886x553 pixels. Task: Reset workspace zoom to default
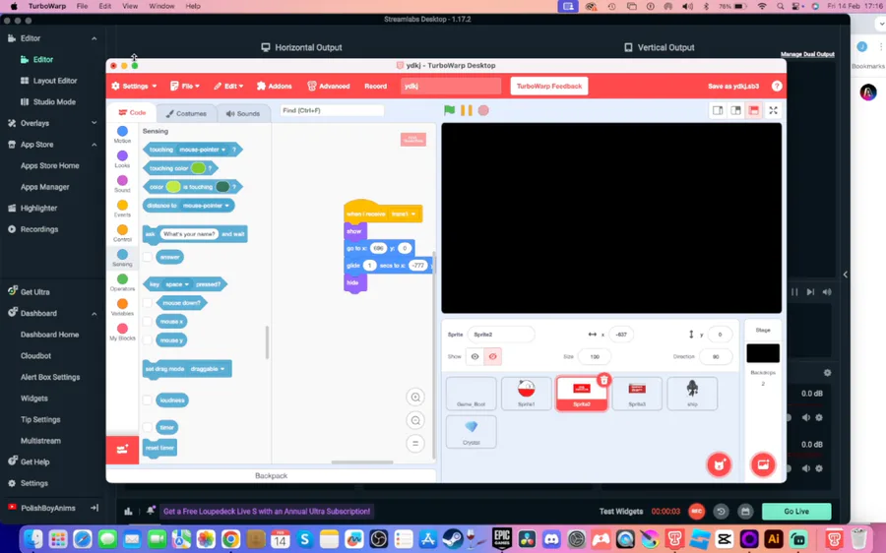click(x=415, y=444)
